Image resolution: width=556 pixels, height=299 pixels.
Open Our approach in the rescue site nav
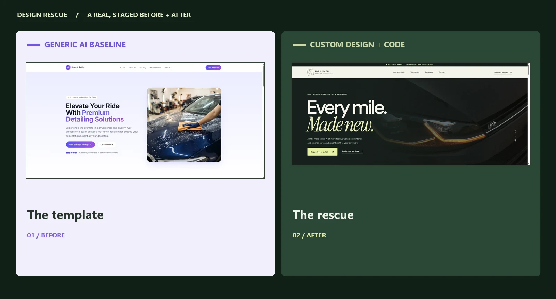[399, 72]
